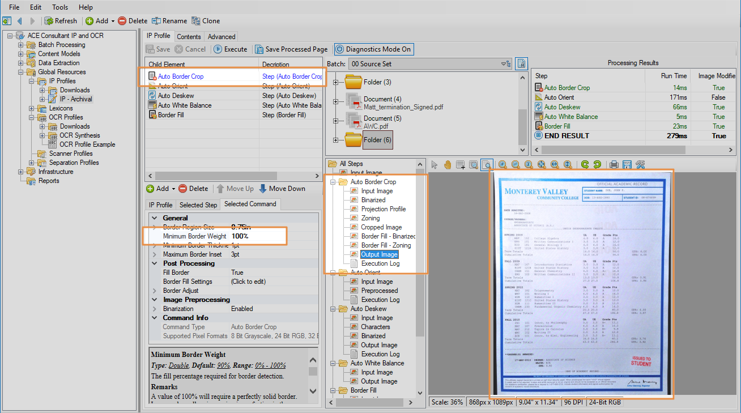Expand the Binarization property
Image resolution: width=741 pixels, height=413 pixels.
155,309
